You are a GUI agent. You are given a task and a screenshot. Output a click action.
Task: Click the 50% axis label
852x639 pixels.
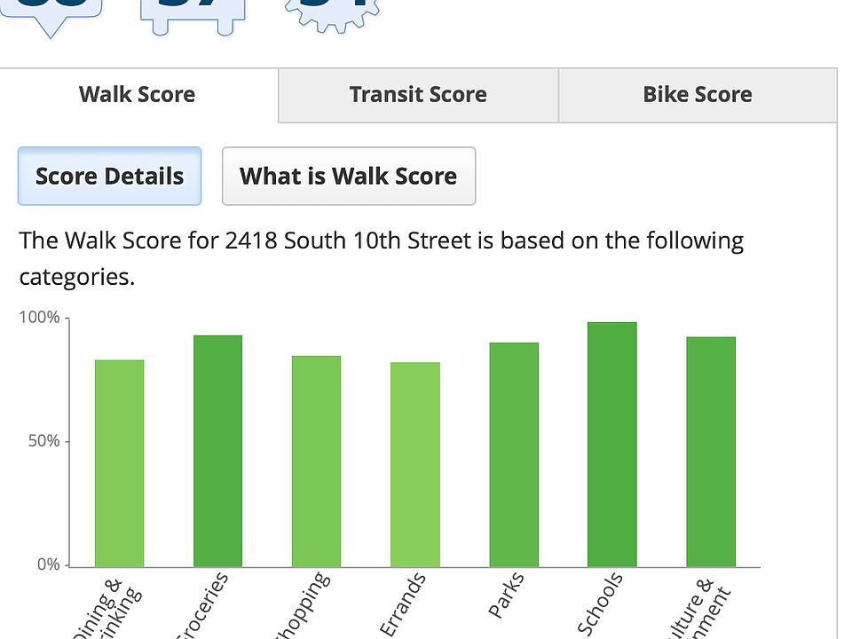click(43, 441)
